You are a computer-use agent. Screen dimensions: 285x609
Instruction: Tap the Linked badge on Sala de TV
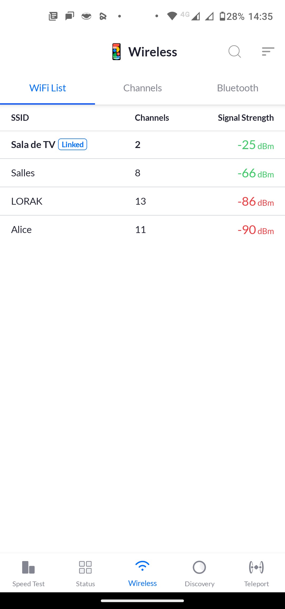coord(73,145)
